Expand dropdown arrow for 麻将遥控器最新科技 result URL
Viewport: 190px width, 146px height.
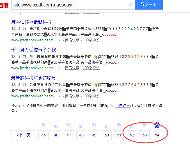pyautogui.click(x=59, y=41)
